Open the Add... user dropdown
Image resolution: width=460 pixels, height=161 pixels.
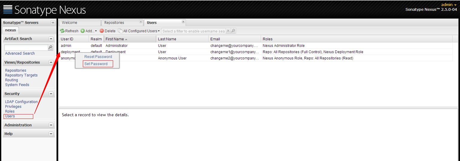click(89, 31)
